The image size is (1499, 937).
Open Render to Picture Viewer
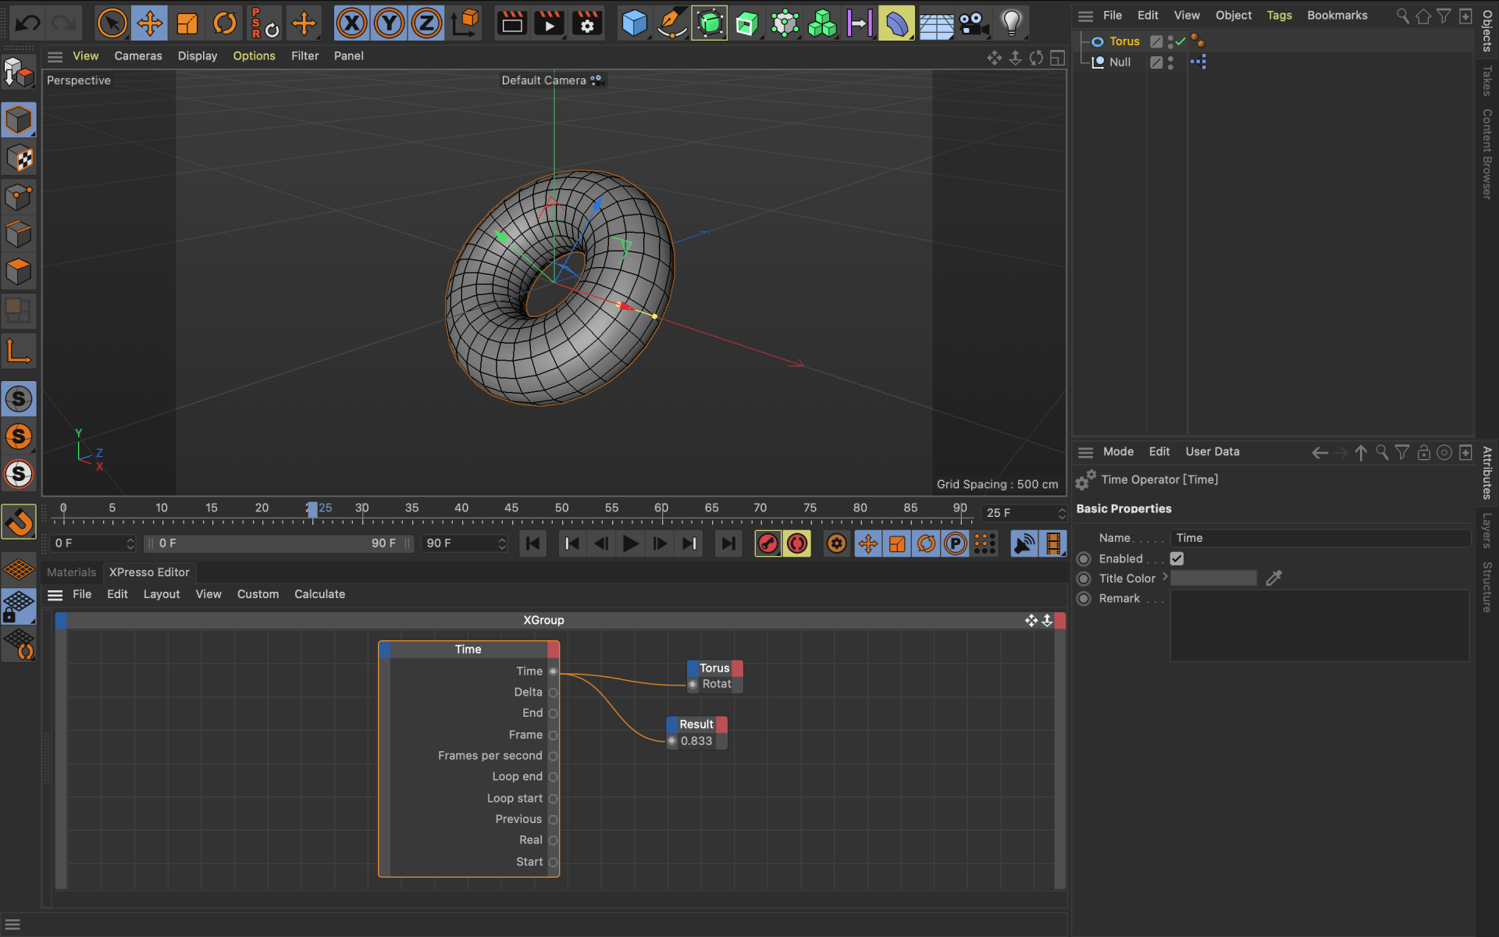point(550,23)
